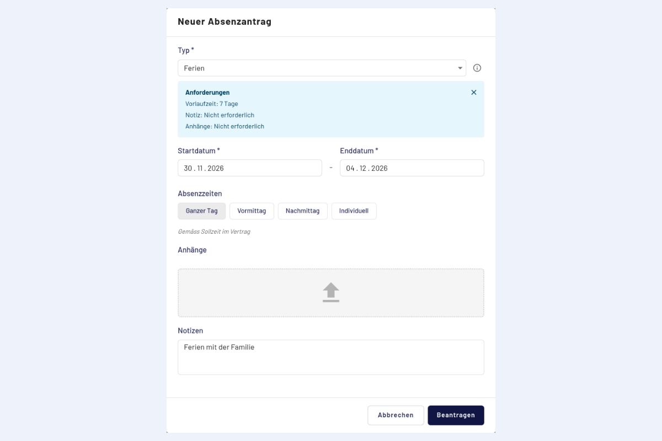Focus the Notizen text area
This screenshot has height=441, width=662.
(331, 357)
